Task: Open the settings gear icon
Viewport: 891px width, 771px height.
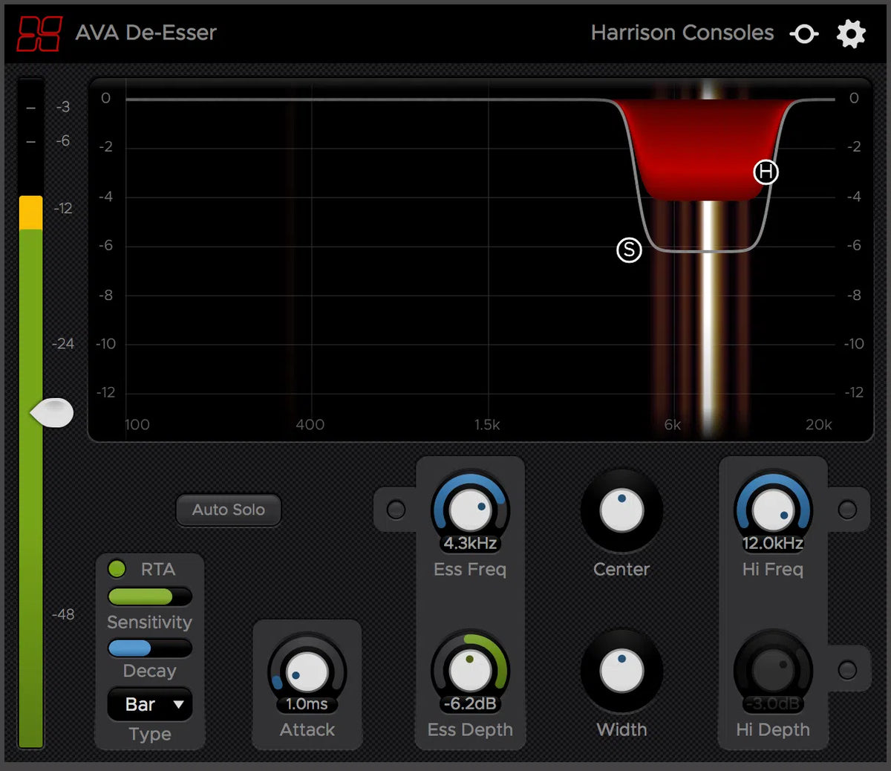Action: pyautogui.click(x=851, y=33)
